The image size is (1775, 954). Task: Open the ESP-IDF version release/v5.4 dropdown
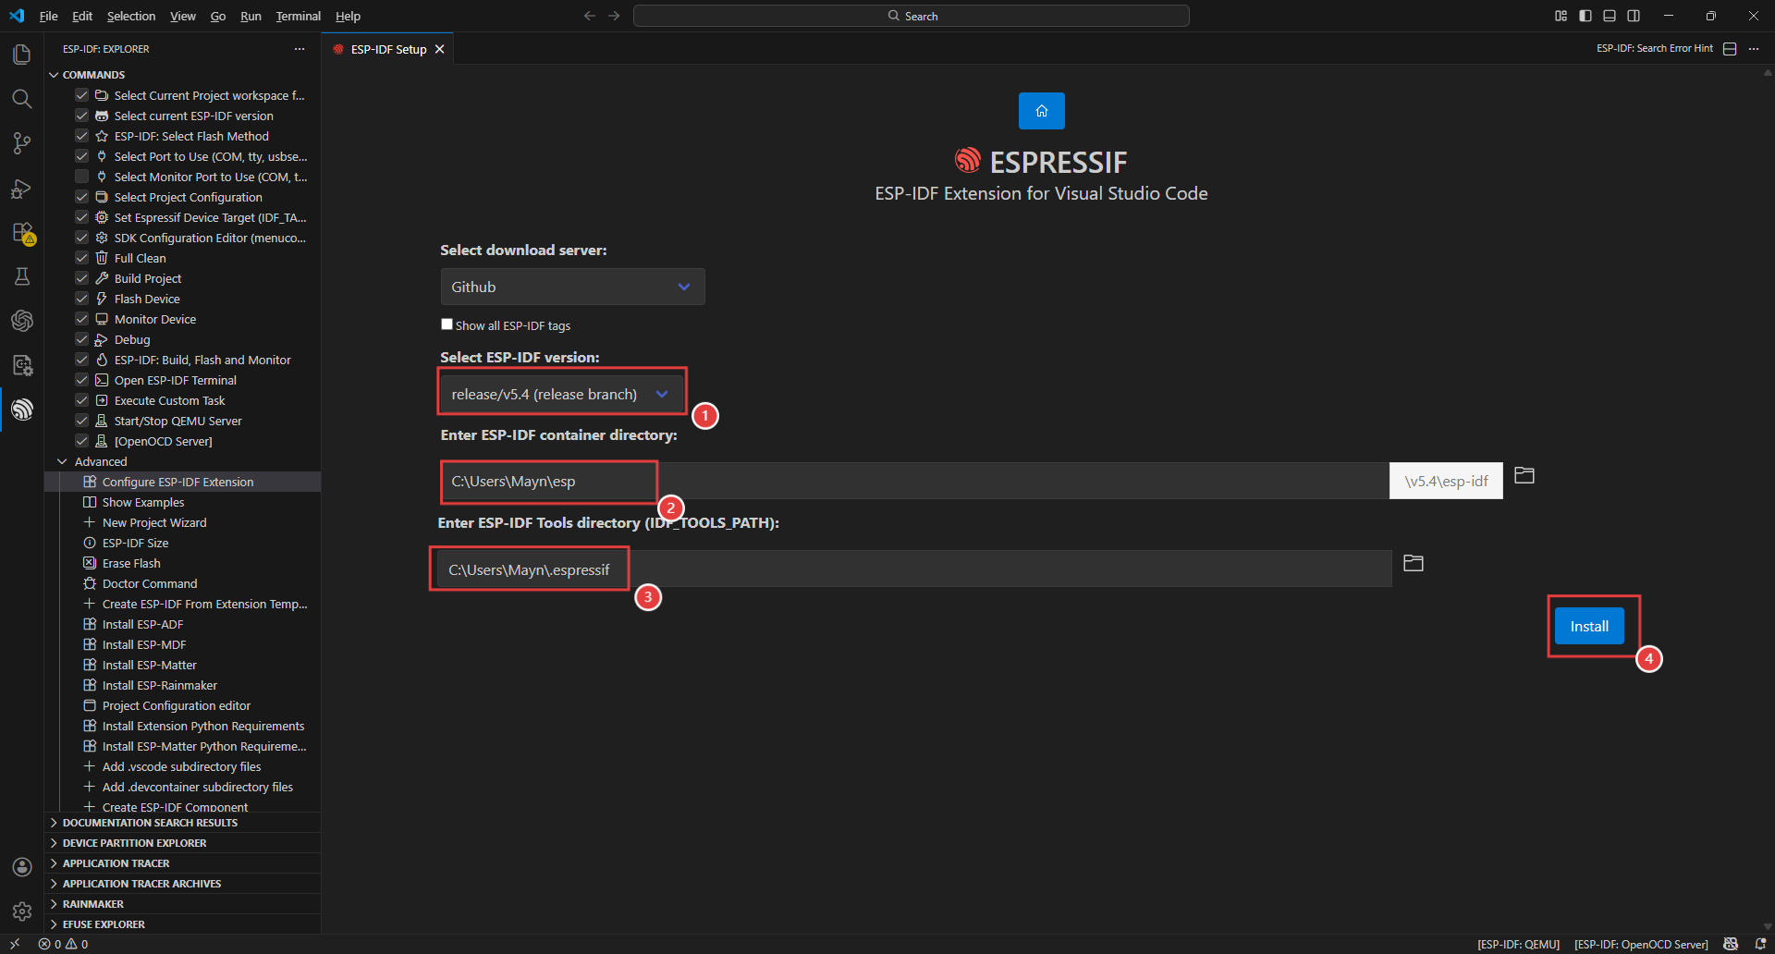point(561,394)
